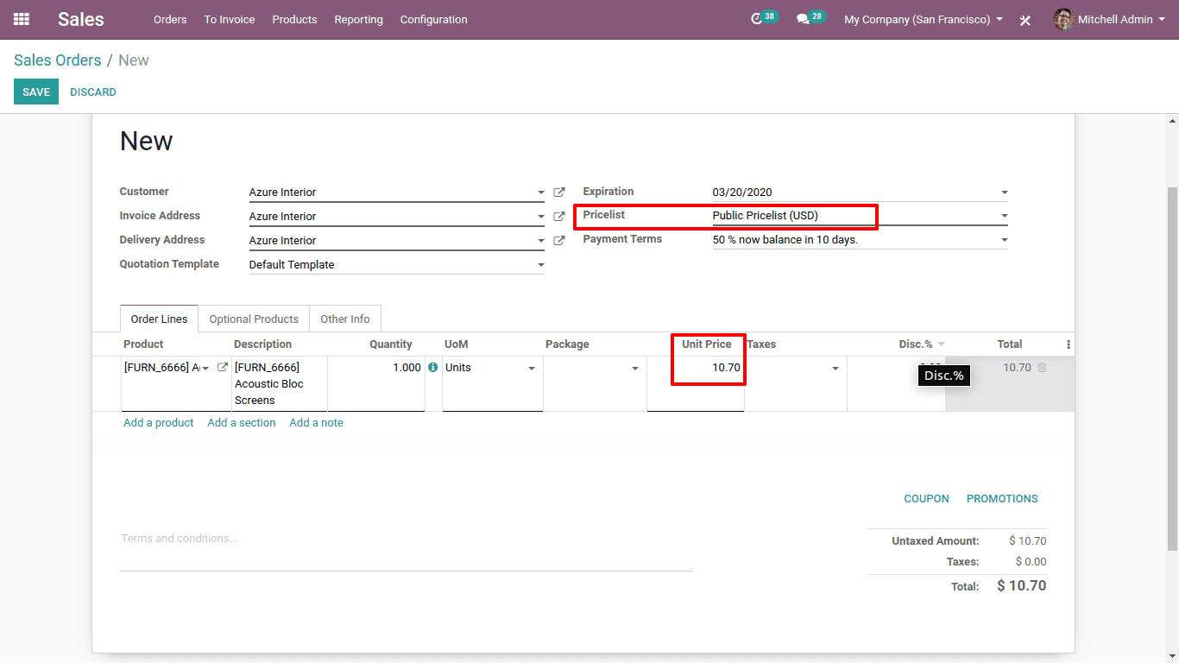This screenshot has width=1179, height=663.
Task: Open external link icon next to Delivery Address
Action: 559,241
